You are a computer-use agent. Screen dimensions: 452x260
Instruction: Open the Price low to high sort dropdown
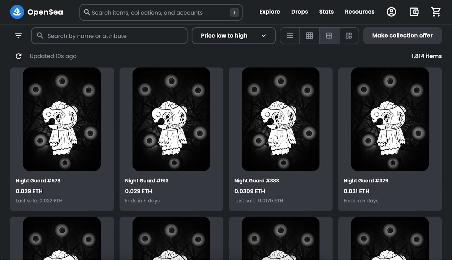(234, 36)
